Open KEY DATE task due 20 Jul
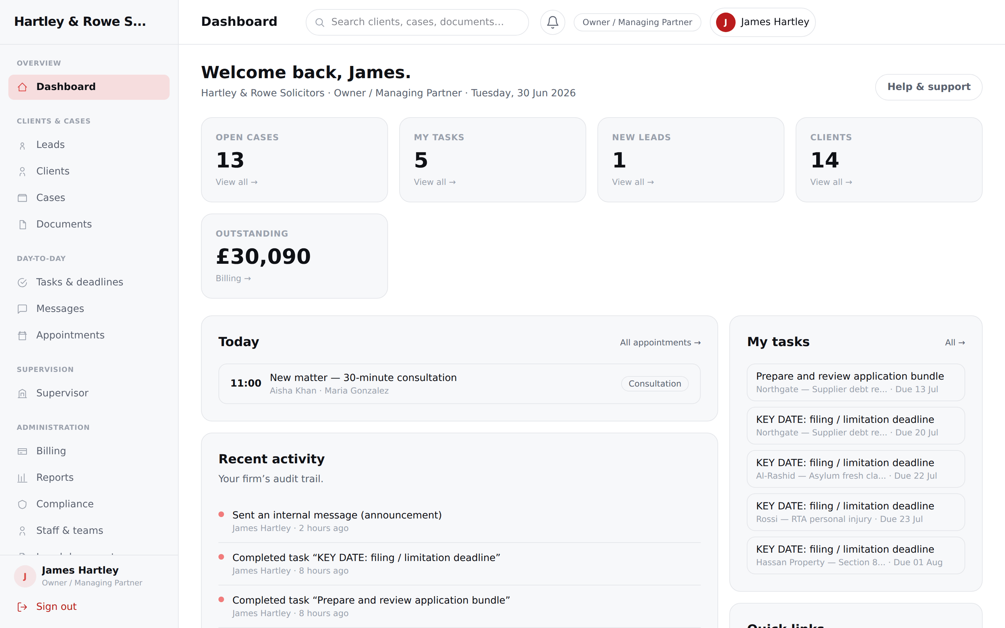Viewport: 1005px width, 628px height. 856,426
